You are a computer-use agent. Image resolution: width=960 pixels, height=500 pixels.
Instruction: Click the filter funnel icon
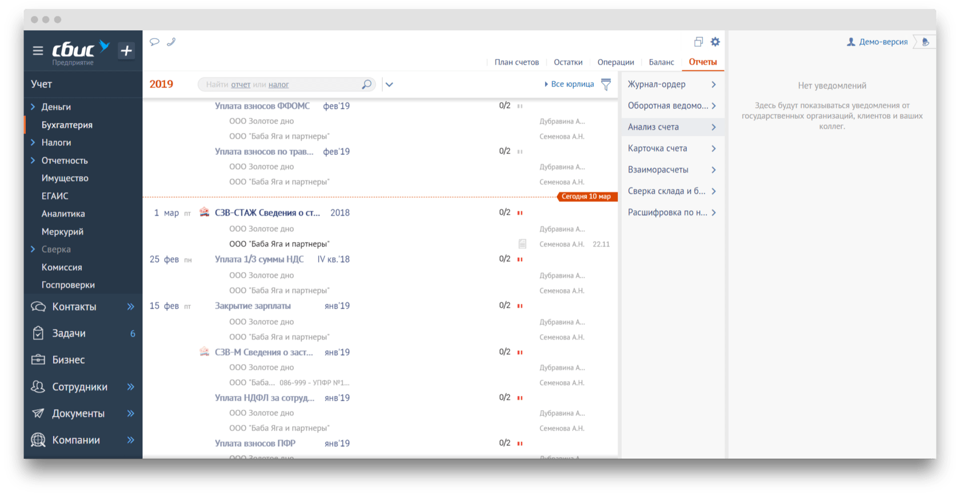(x=606, y=85)
